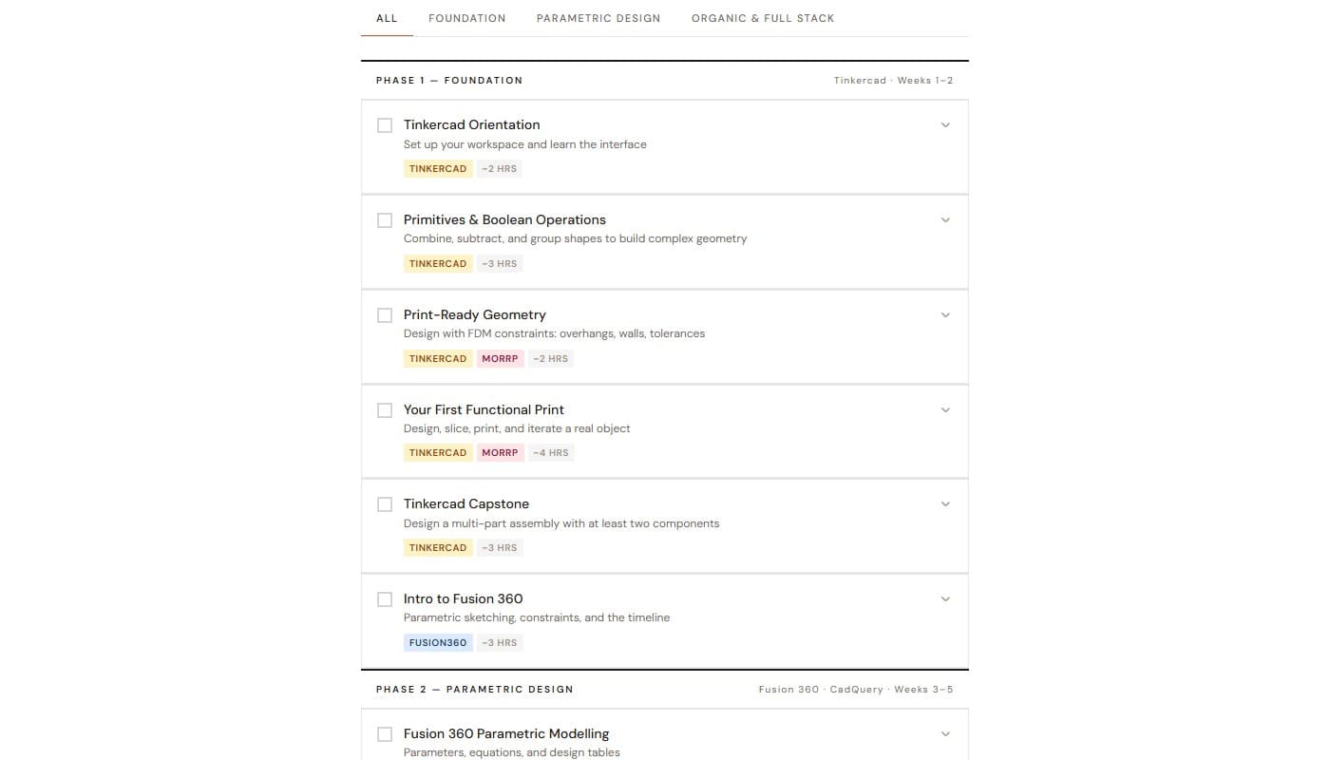Expand the Tinkercad Capstone chevron
Viewport: 1330px width, 760px height.
945,504
